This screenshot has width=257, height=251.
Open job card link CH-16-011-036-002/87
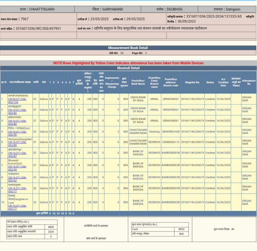click(x=17, y=154)
